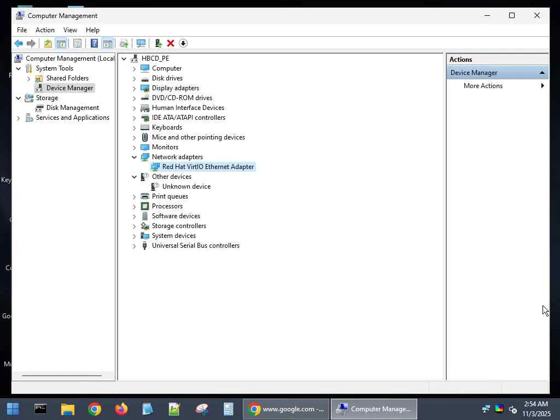Click the muted volume tray icon
This screenshot has width=560, height=420.
tap(513, 409)
